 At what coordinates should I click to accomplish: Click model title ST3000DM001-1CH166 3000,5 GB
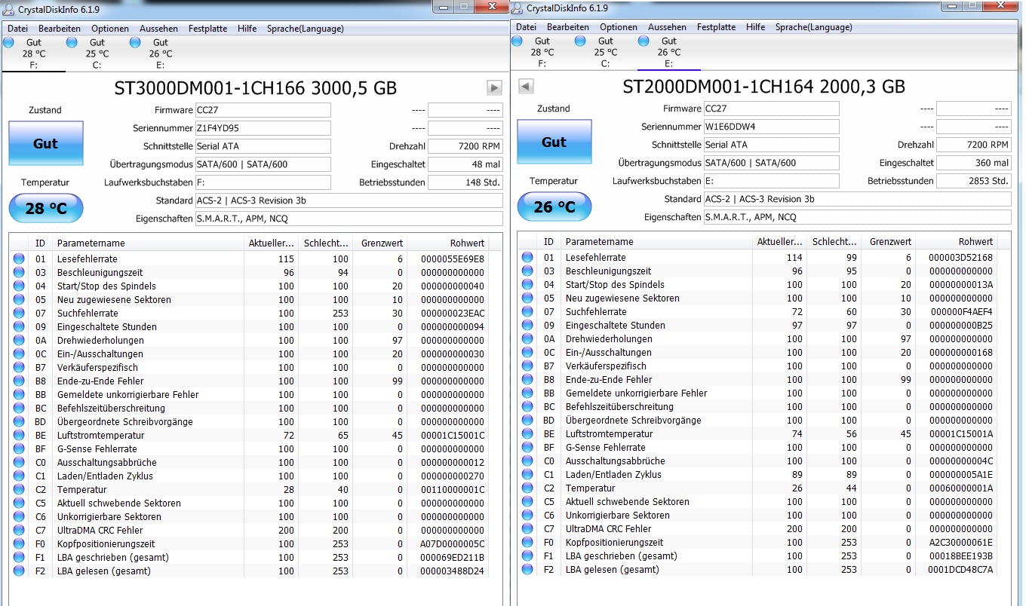click(x=255, y=87)
